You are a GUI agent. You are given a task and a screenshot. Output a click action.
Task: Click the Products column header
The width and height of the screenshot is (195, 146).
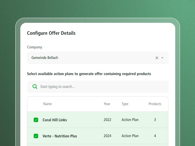tap(155, 104)
